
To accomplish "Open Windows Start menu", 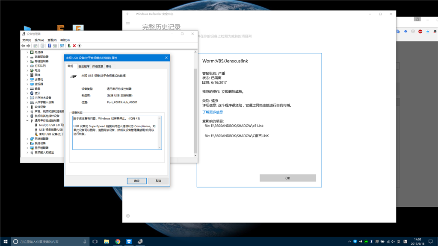I will click(x=6, y=242).
